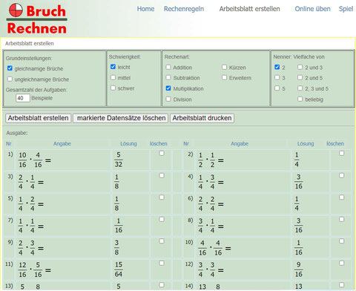Open the Spiel link

pos(346,9)
